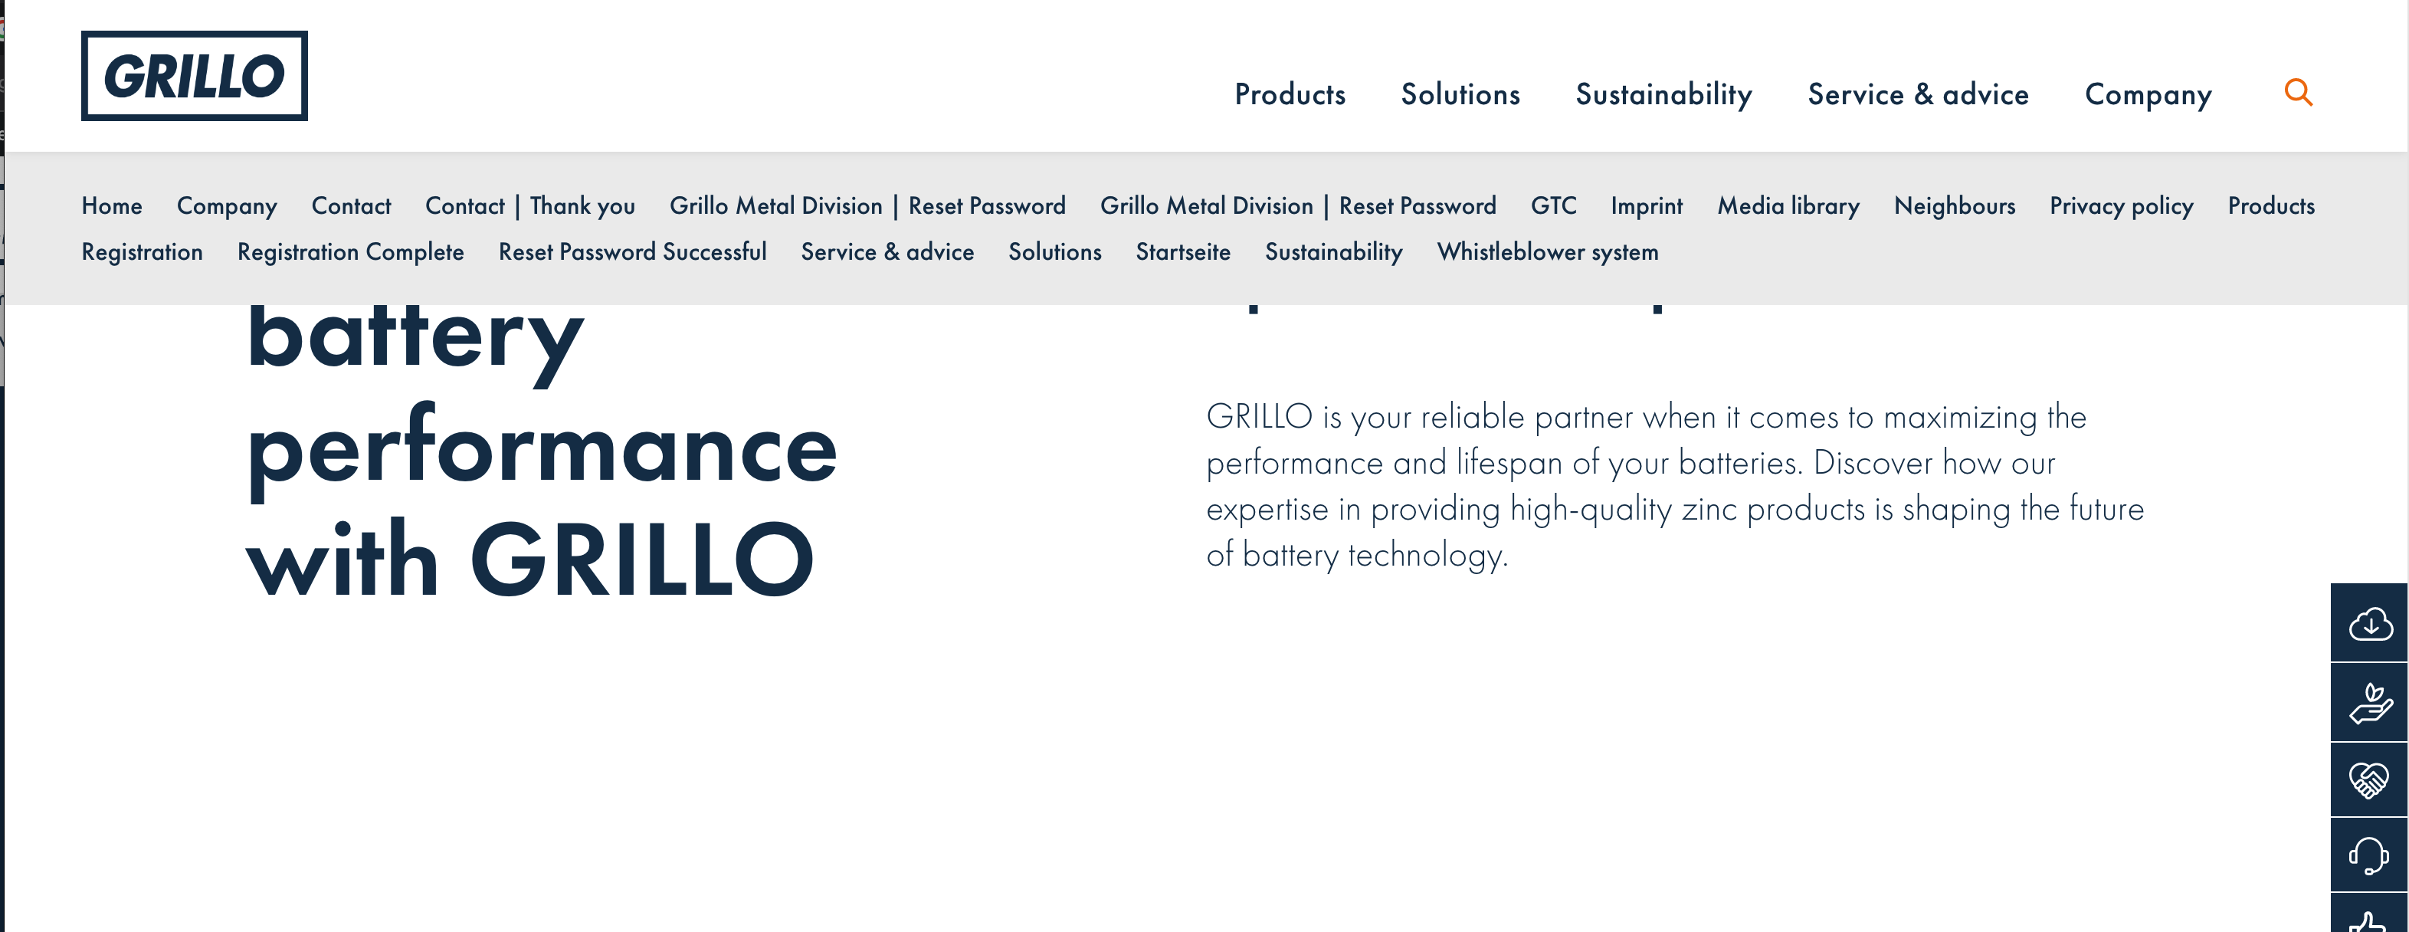Click the plant-in-hand sustainability sidebar icon

tap(2370, 702)
